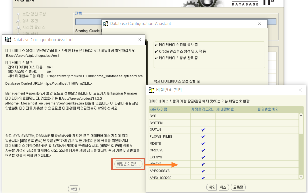
Task: Close the 비밀번호 관리 window
Action: [300, 90]
